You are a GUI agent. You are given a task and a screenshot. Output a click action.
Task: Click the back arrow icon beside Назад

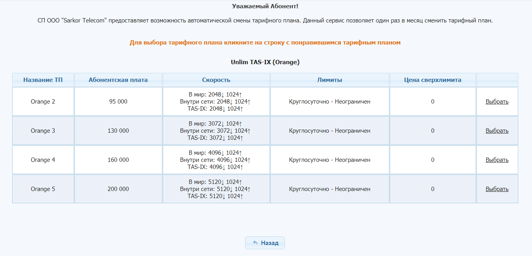(x=255, y=243)
